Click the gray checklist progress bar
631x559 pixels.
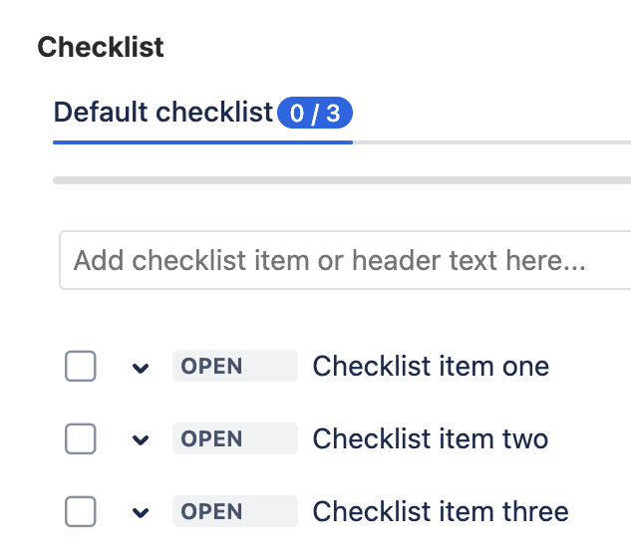click(341, 180)
